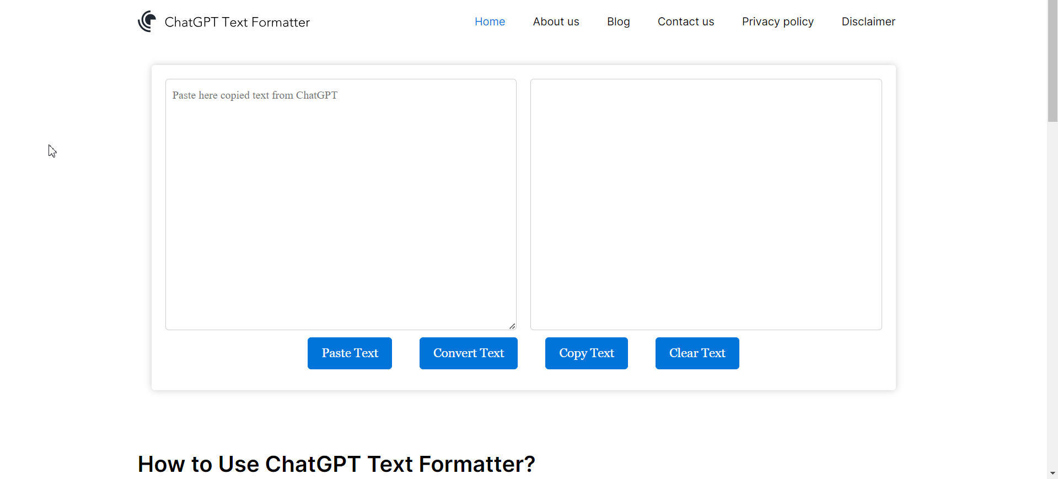The image size is (1058, 479).
Task: Click the page vertical scrollbar thumb
Action: click(x=1052, y=61)
